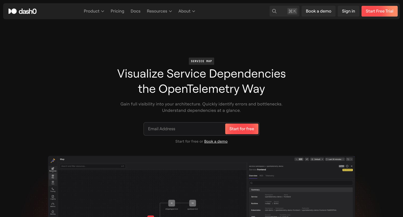Viewport: 403px width, 217px height.
Task: Click the opentelemetry-demo-frontend deployment value
Action: point(288,210)
